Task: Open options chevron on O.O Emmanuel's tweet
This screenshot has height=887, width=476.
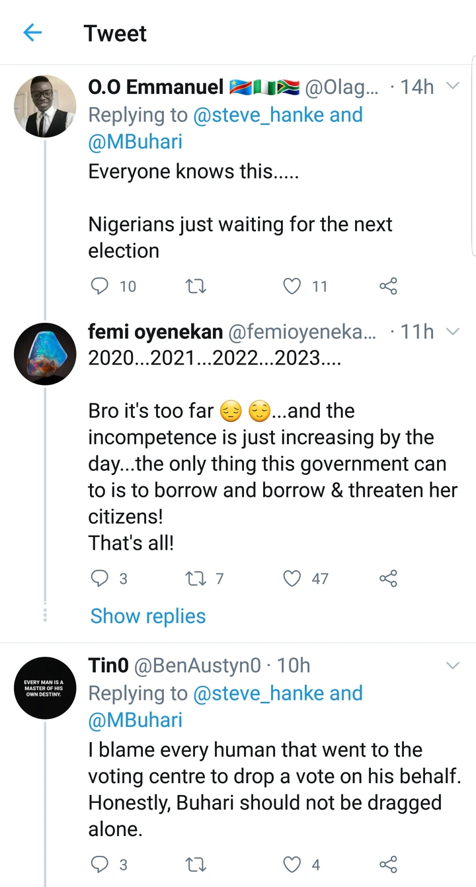Action: 453,86
